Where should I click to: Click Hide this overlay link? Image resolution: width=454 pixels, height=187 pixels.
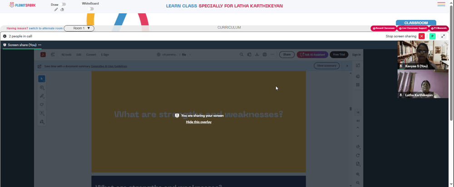(199, 122)
